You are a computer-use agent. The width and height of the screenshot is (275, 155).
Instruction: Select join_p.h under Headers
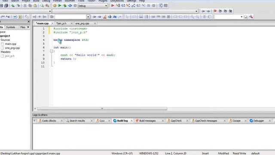tap(9, 56)
